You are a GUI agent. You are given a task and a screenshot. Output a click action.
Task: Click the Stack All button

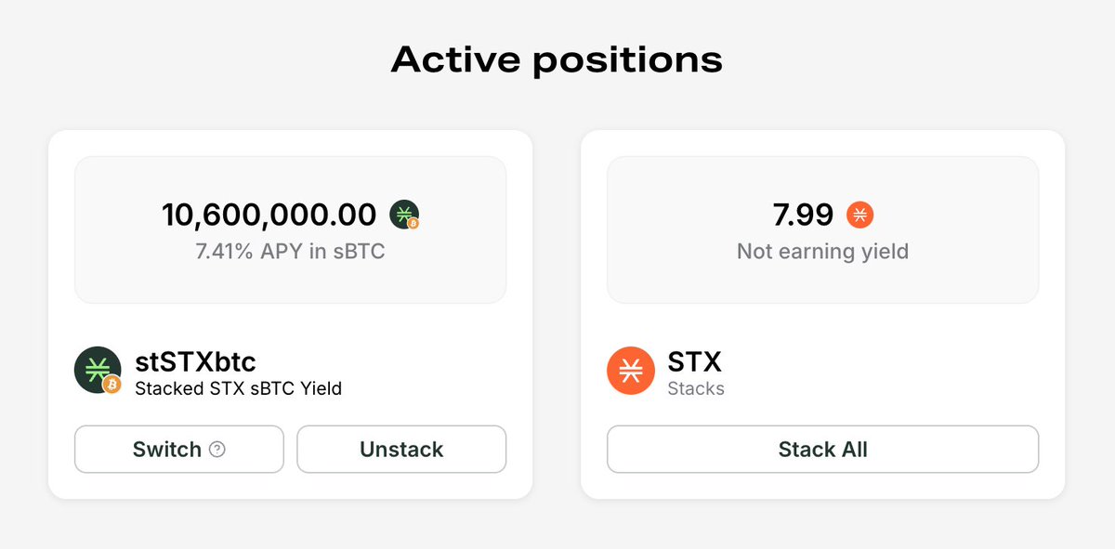coord(822,450)
